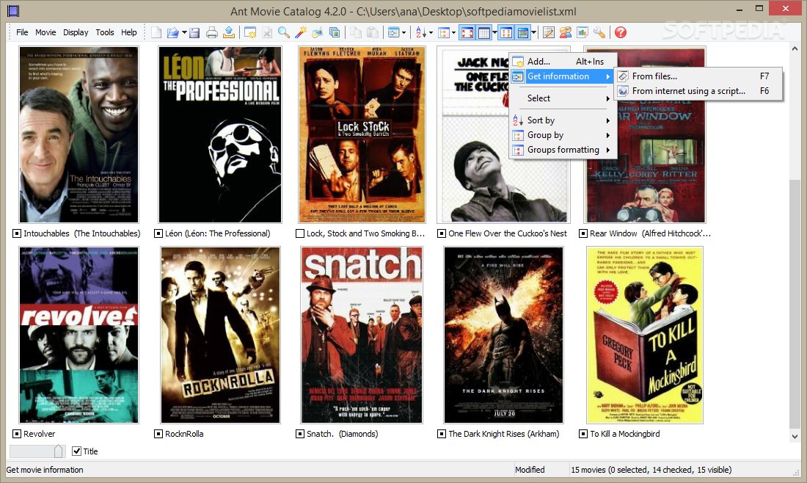Expand the grid mode dropdown arrow
Viewport: 807px width, 483px height.
(x=494, y=32)
